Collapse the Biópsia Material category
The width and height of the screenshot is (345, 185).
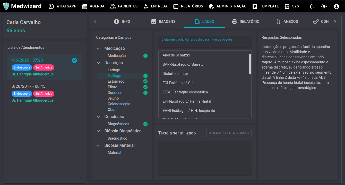[98, 145]
